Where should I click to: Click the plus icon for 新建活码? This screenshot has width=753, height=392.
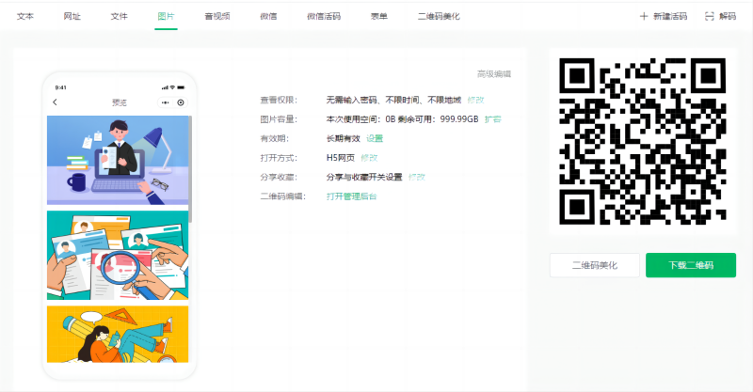click(644, 16)
